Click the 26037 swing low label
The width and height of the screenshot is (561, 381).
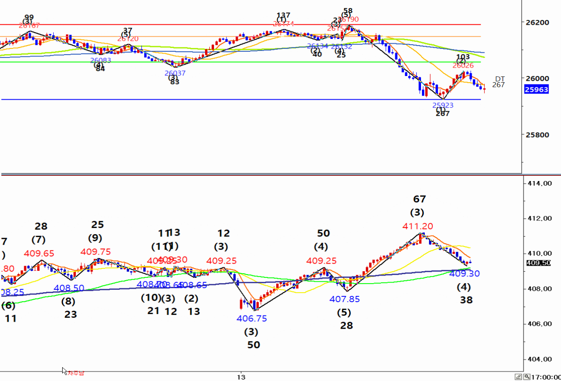pos(175,73)
